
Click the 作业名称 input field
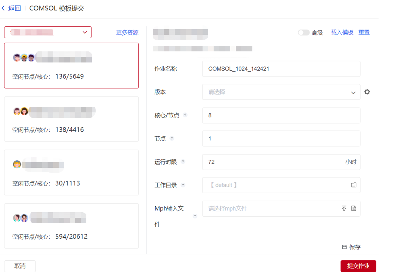[x=281, y=69]
